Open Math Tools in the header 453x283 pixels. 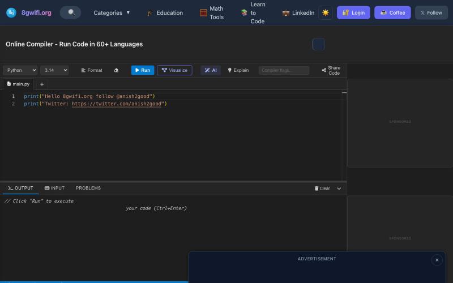212,13
